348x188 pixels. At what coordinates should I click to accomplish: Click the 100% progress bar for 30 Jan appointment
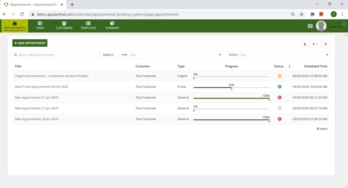(231, 119)
